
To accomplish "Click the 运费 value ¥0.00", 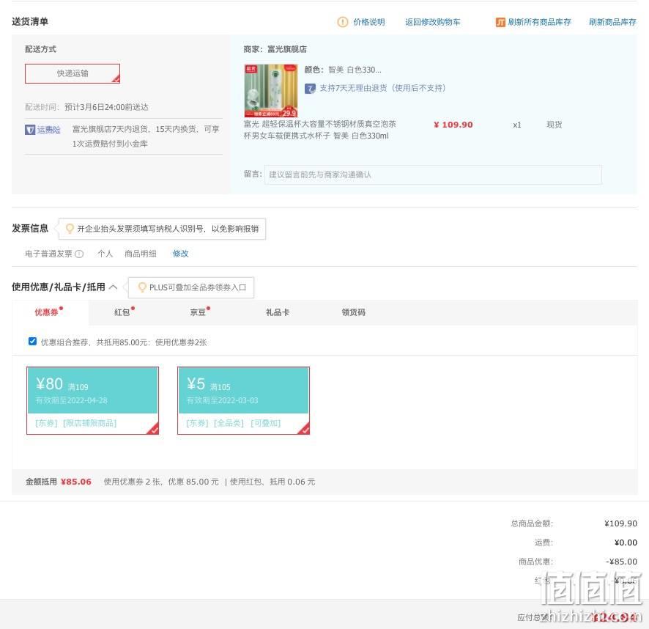I will 626,542.
